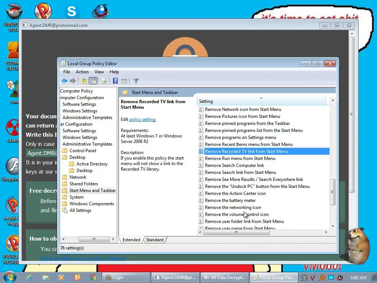Viewport: 377px width, 283px height.
Task: Switch to Login taskbar button
Action: tap(126, 277)
